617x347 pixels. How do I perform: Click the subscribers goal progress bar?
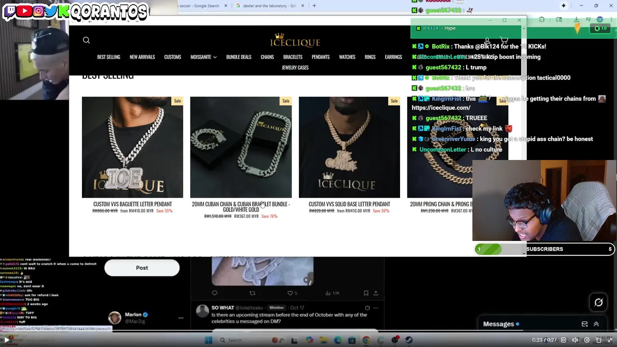(x=545, y=249)
